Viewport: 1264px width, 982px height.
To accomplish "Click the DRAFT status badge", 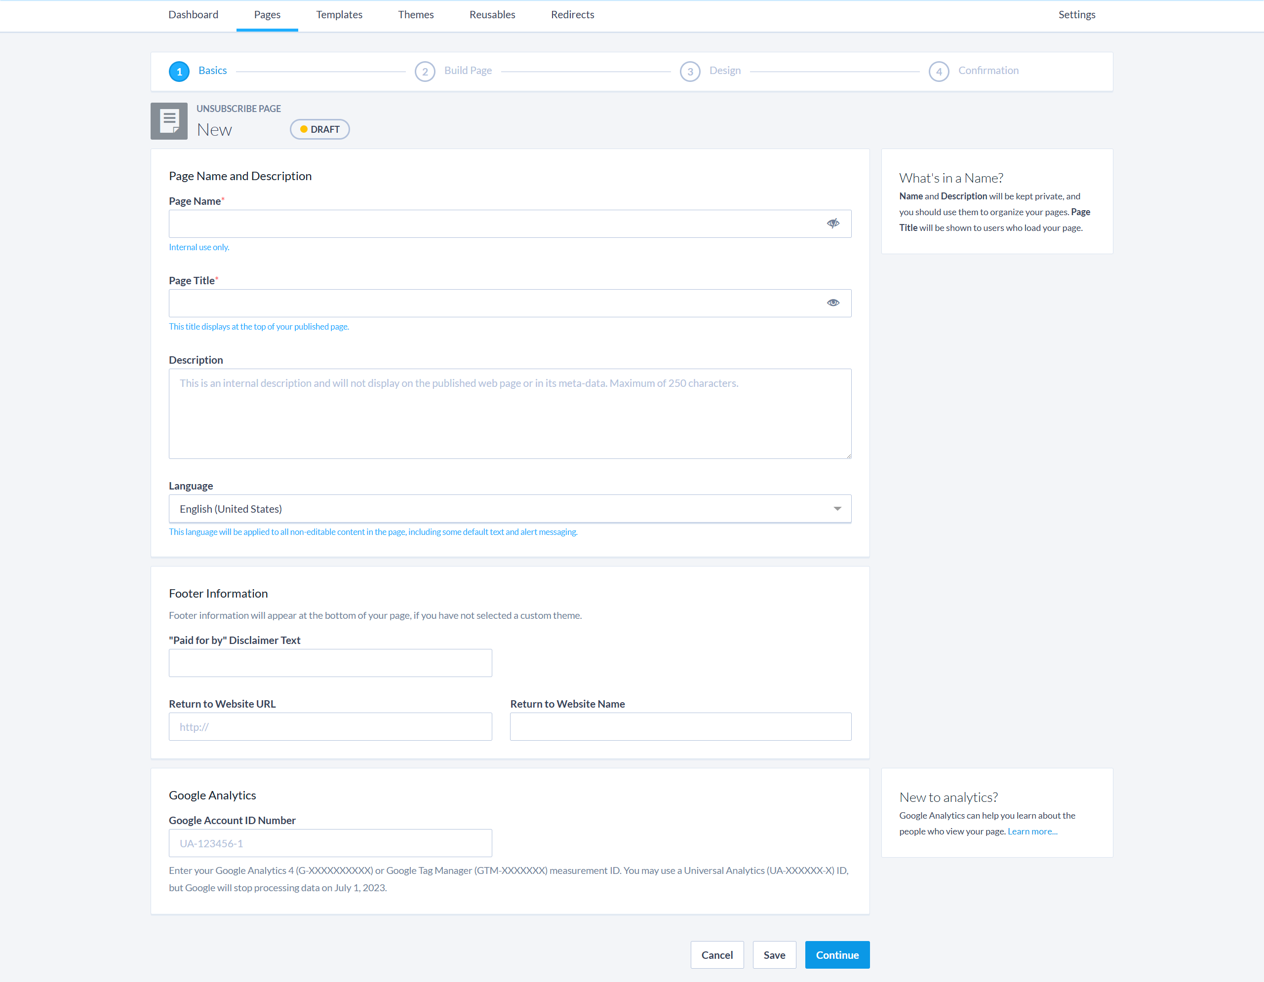I will [319, 129].
